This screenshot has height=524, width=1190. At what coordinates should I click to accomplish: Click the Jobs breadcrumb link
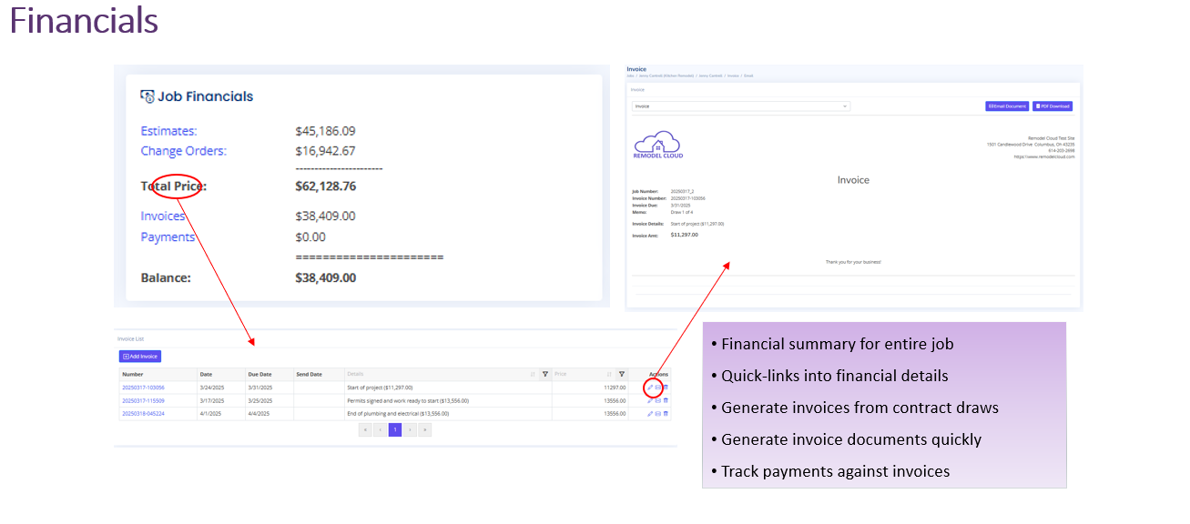629,76
